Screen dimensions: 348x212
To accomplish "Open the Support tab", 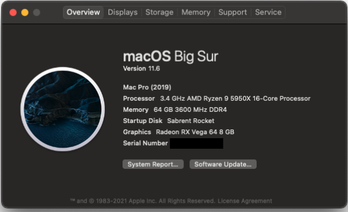I will point(233,12).
